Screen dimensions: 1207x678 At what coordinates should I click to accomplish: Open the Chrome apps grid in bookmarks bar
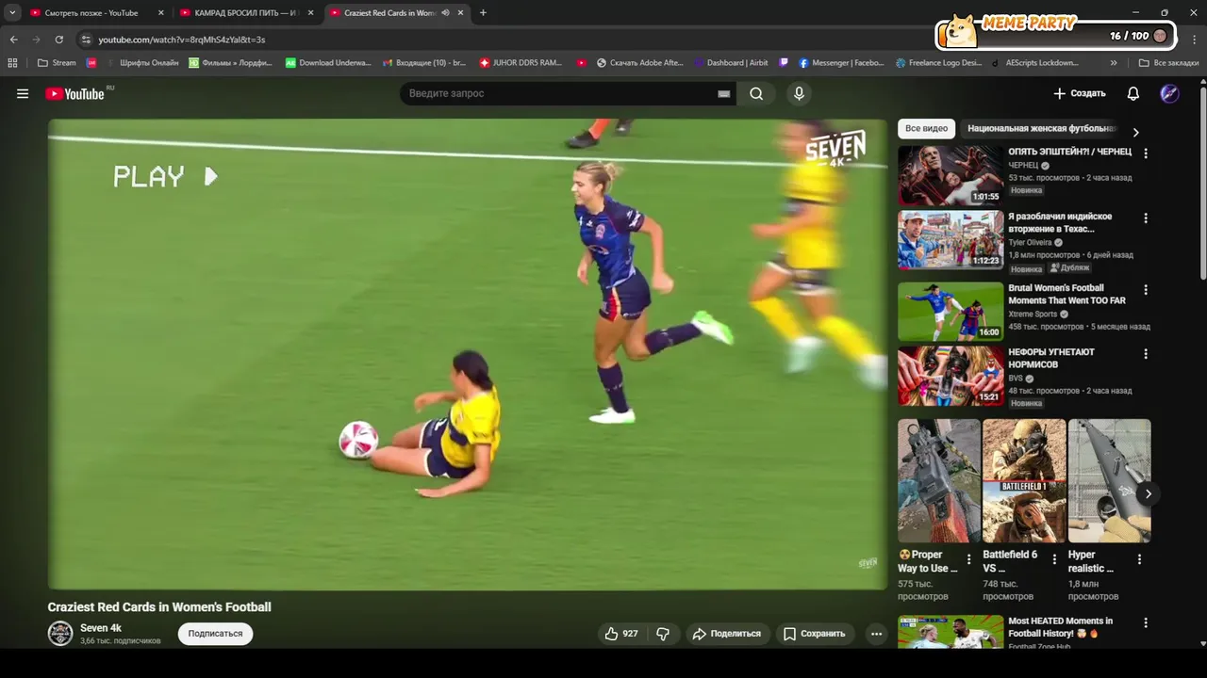click(x=12, y=63)
